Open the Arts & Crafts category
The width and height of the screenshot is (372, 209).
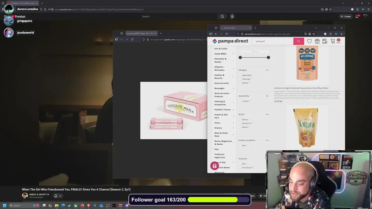point(221,48)
